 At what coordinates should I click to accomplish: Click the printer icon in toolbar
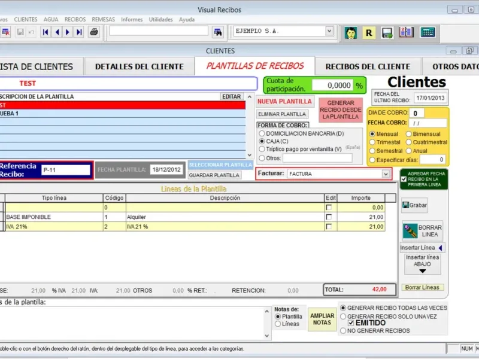coord(94,32)
